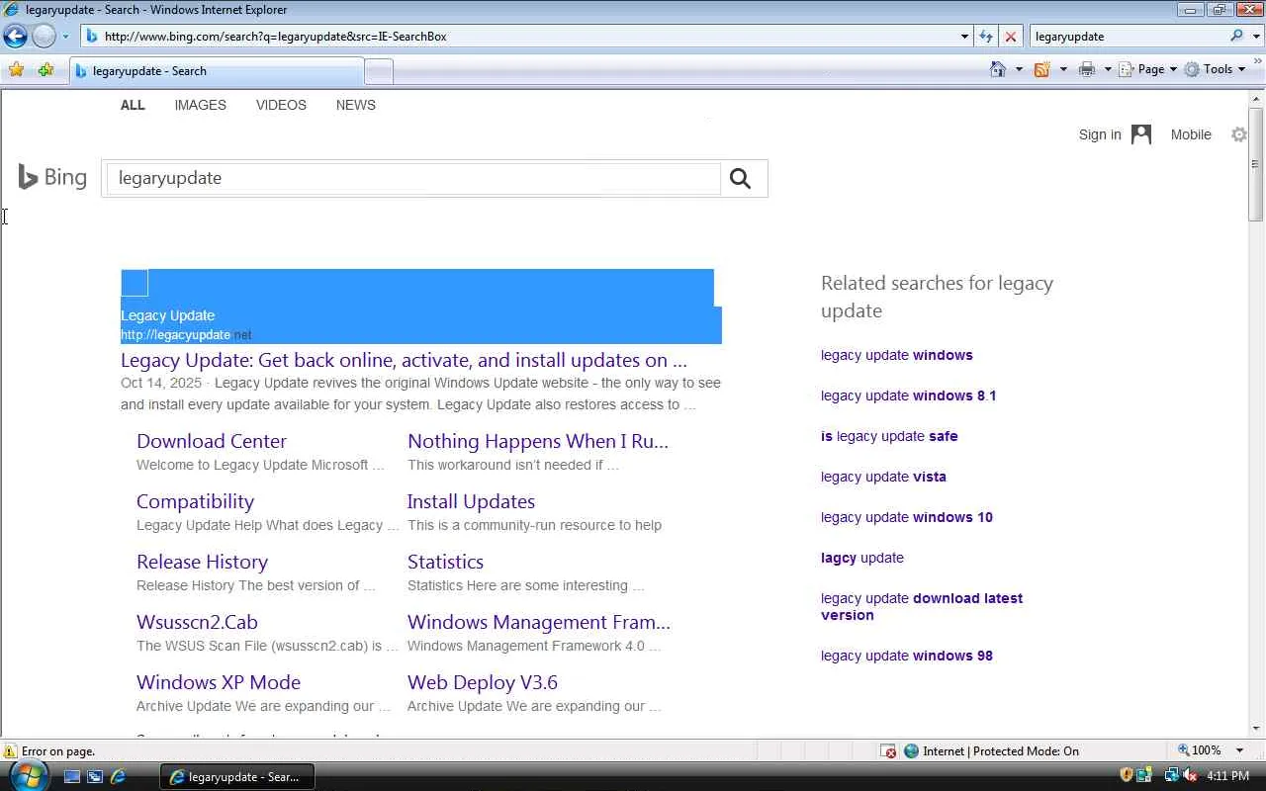Refresh the page using the refresh icon
Screen dimensions: 1266x791
986,37
